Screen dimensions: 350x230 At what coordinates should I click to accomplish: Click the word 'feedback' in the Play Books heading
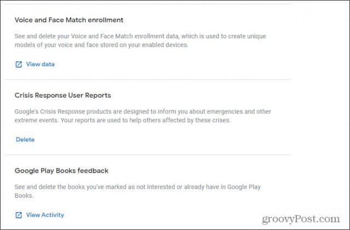tap(93, 171)
